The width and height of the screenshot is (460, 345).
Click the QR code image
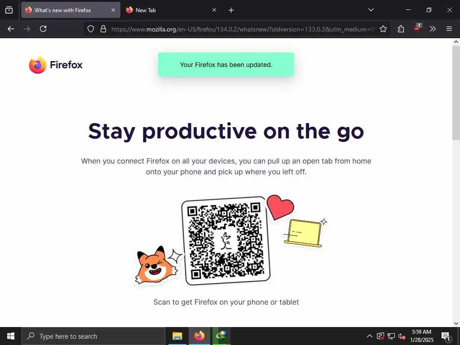[x=226, y=241]
